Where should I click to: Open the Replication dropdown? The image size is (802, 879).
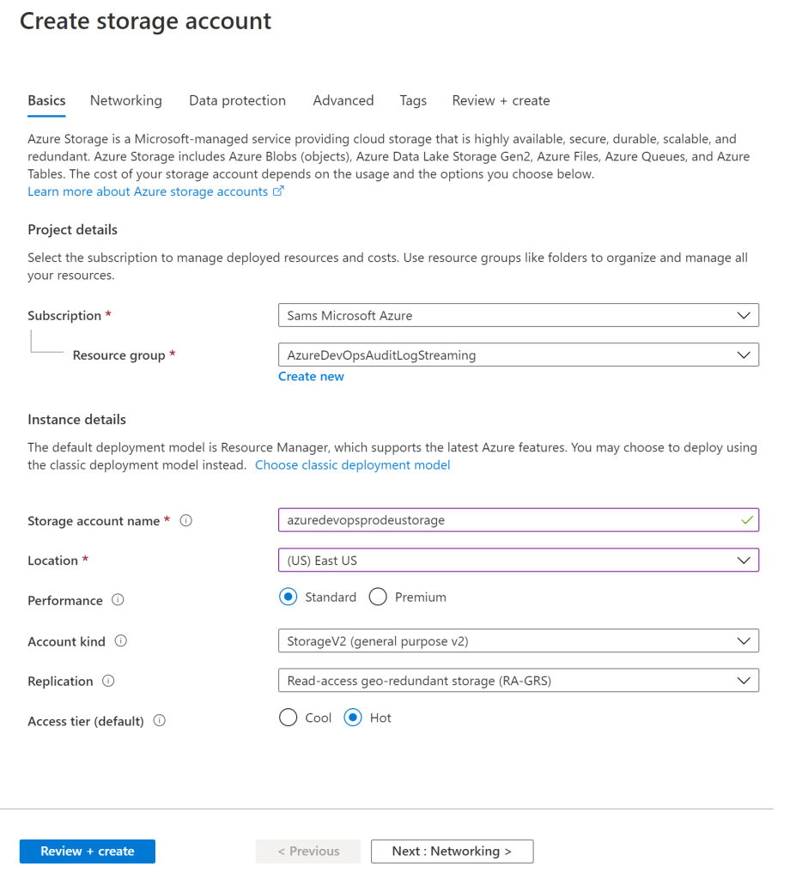pyautogui.click(x=518, y=681)
